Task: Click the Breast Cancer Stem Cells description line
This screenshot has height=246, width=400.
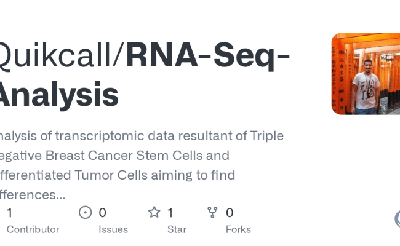Action: pyautogui.click(x=114, y=155)
